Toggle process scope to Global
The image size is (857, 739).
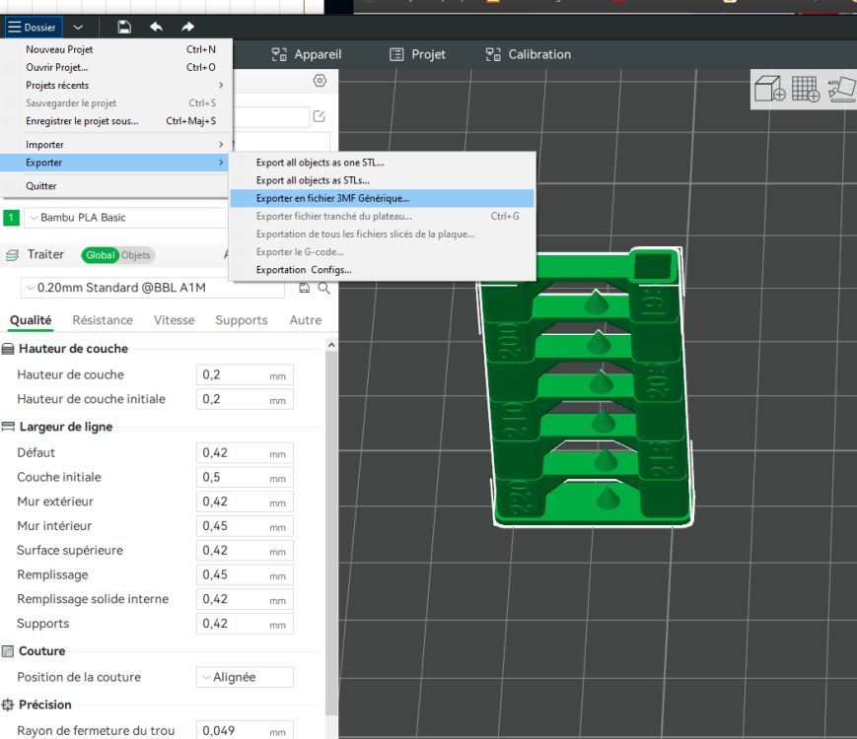tap(100, 255)
